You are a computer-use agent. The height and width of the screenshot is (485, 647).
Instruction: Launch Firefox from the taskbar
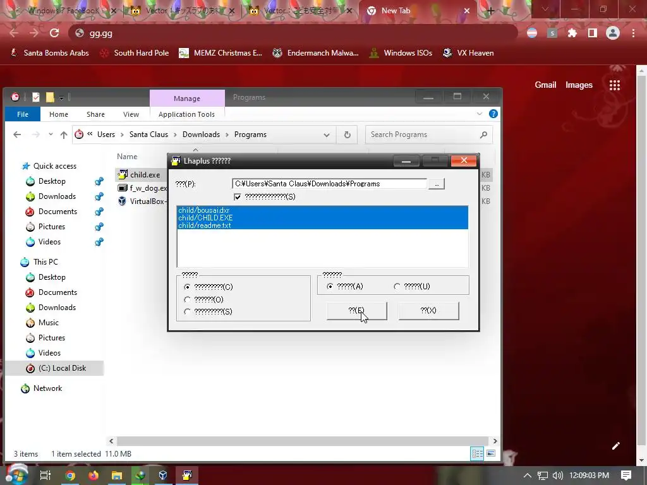pyautogui.click(x=94, y=476)
